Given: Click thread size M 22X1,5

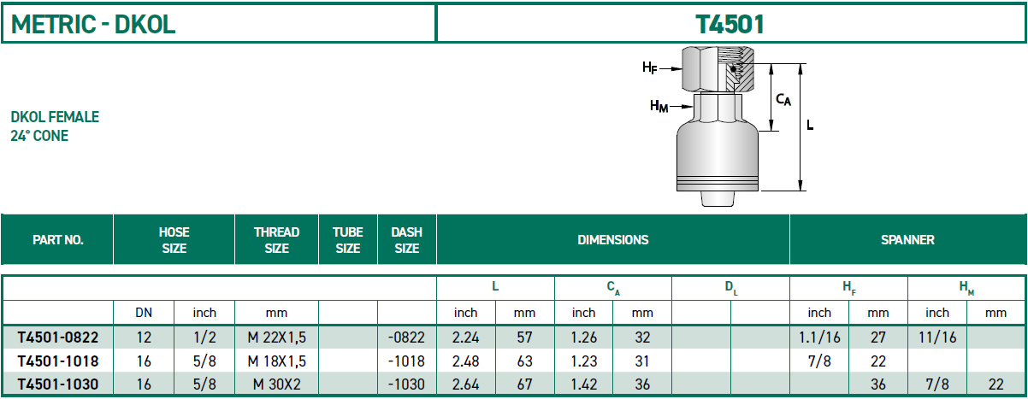Looking at the screenshot, I should pos(276,337).
